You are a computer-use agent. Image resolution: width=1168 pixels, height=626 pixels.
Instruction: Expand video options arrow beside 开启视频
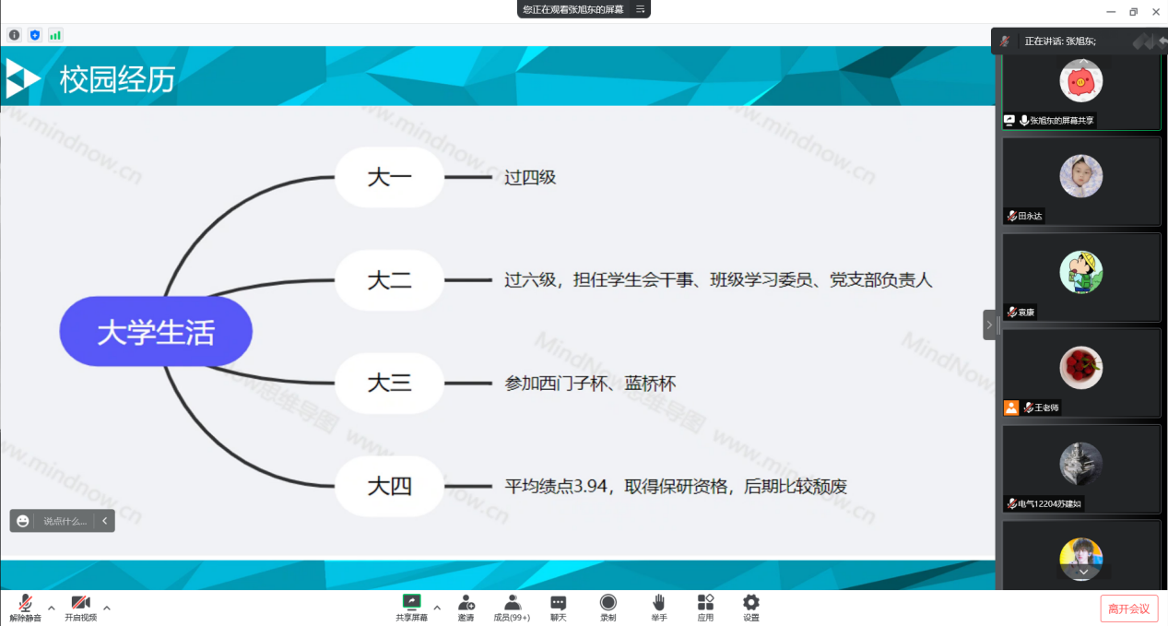pos(107,608)
